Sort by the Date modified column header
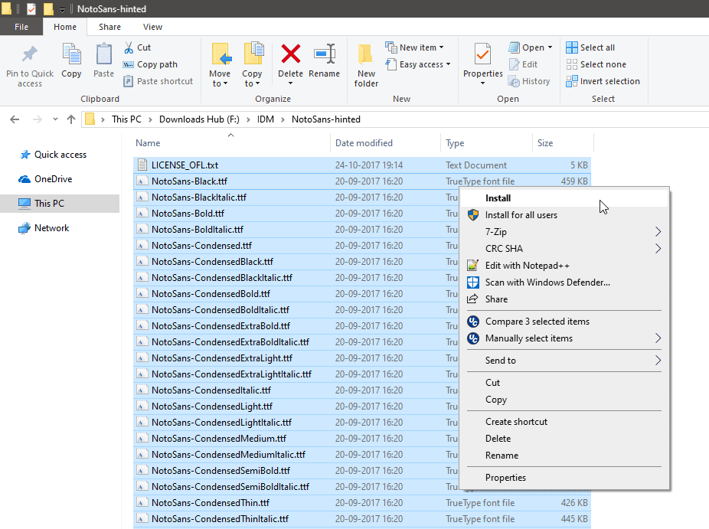This screenshot has height=529, width=709. (x=364, y=143)
